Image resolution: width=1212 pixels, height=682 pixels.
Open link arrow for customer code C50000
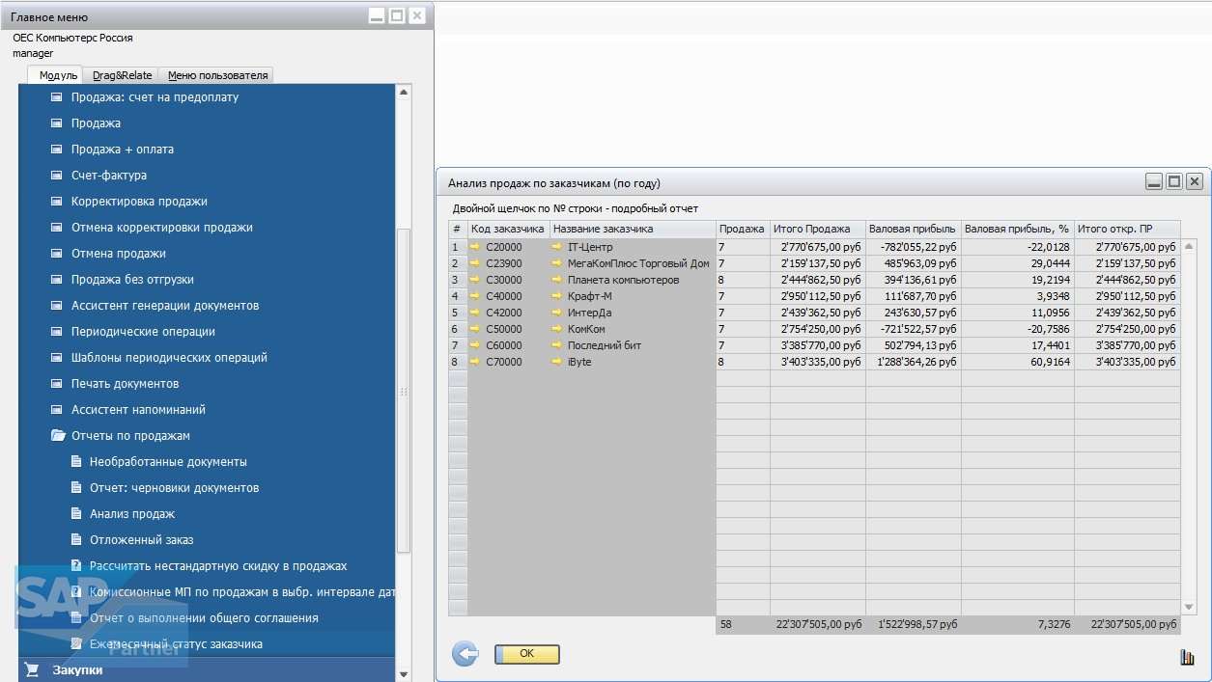coord(475,329)
